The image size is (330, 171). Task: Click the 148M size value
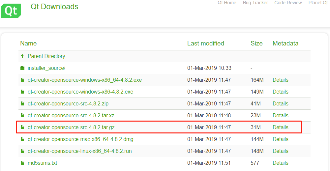click(257, 151)
